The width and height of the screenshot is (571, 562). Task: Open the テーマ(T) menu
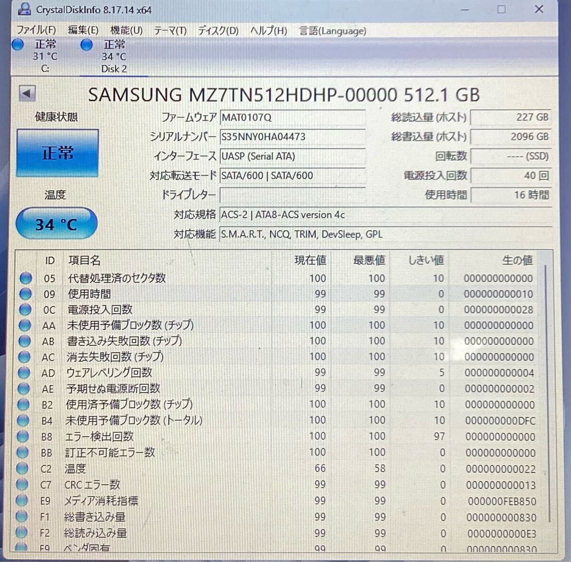tap(170, 31)
